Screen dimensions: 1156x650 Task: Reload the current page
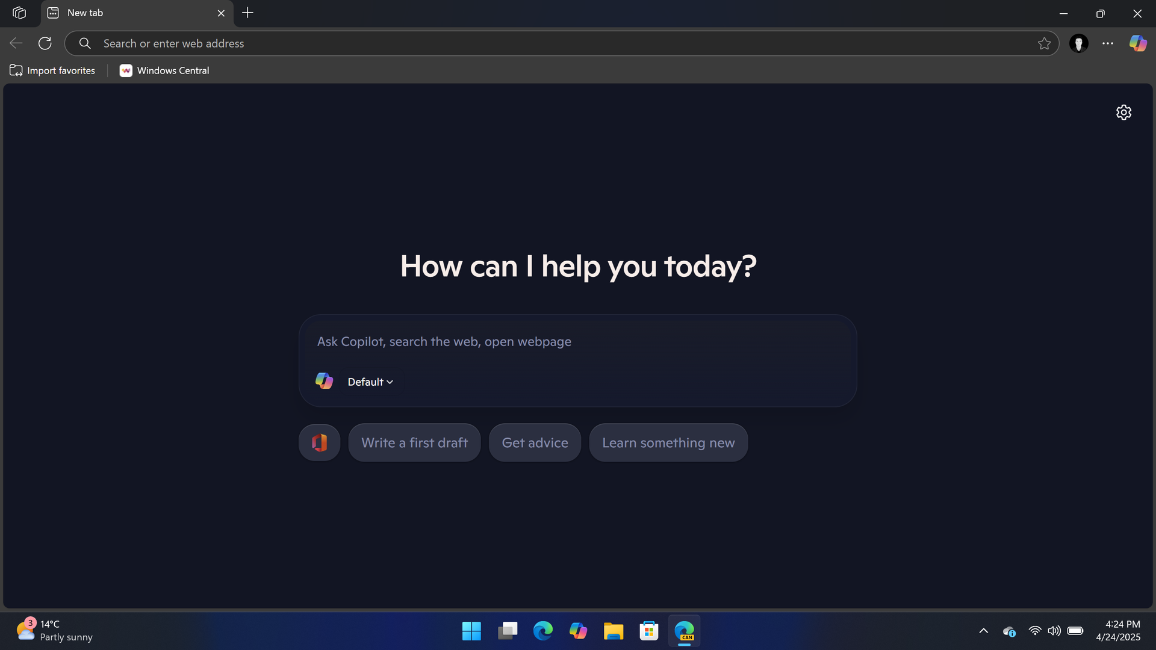click(45, 43)
